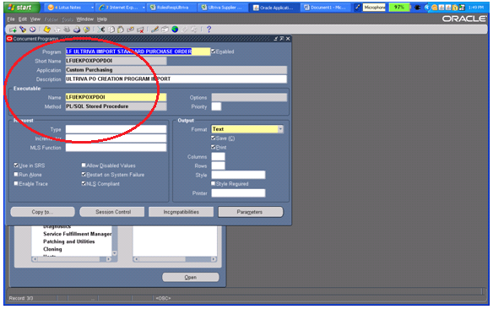Toggle the Enabled checkbox
Screen dimensions: 493x309
pos(214,51)
